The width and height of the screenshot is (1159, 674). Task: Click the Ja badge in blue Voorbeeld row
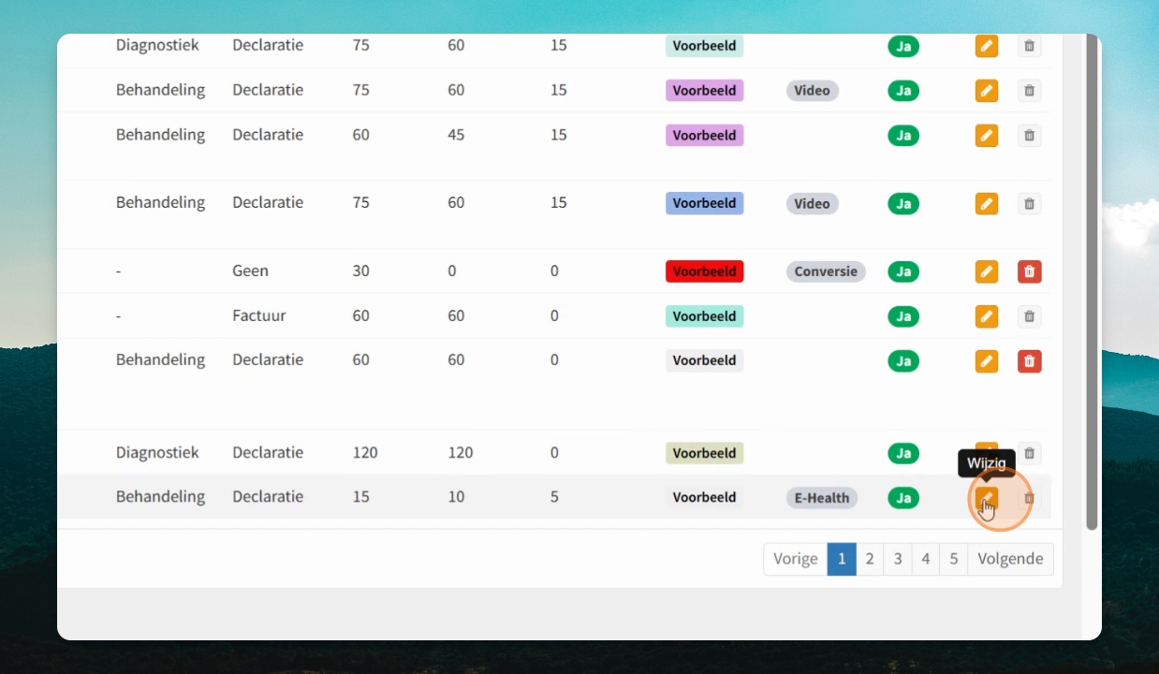pos(903,203)
